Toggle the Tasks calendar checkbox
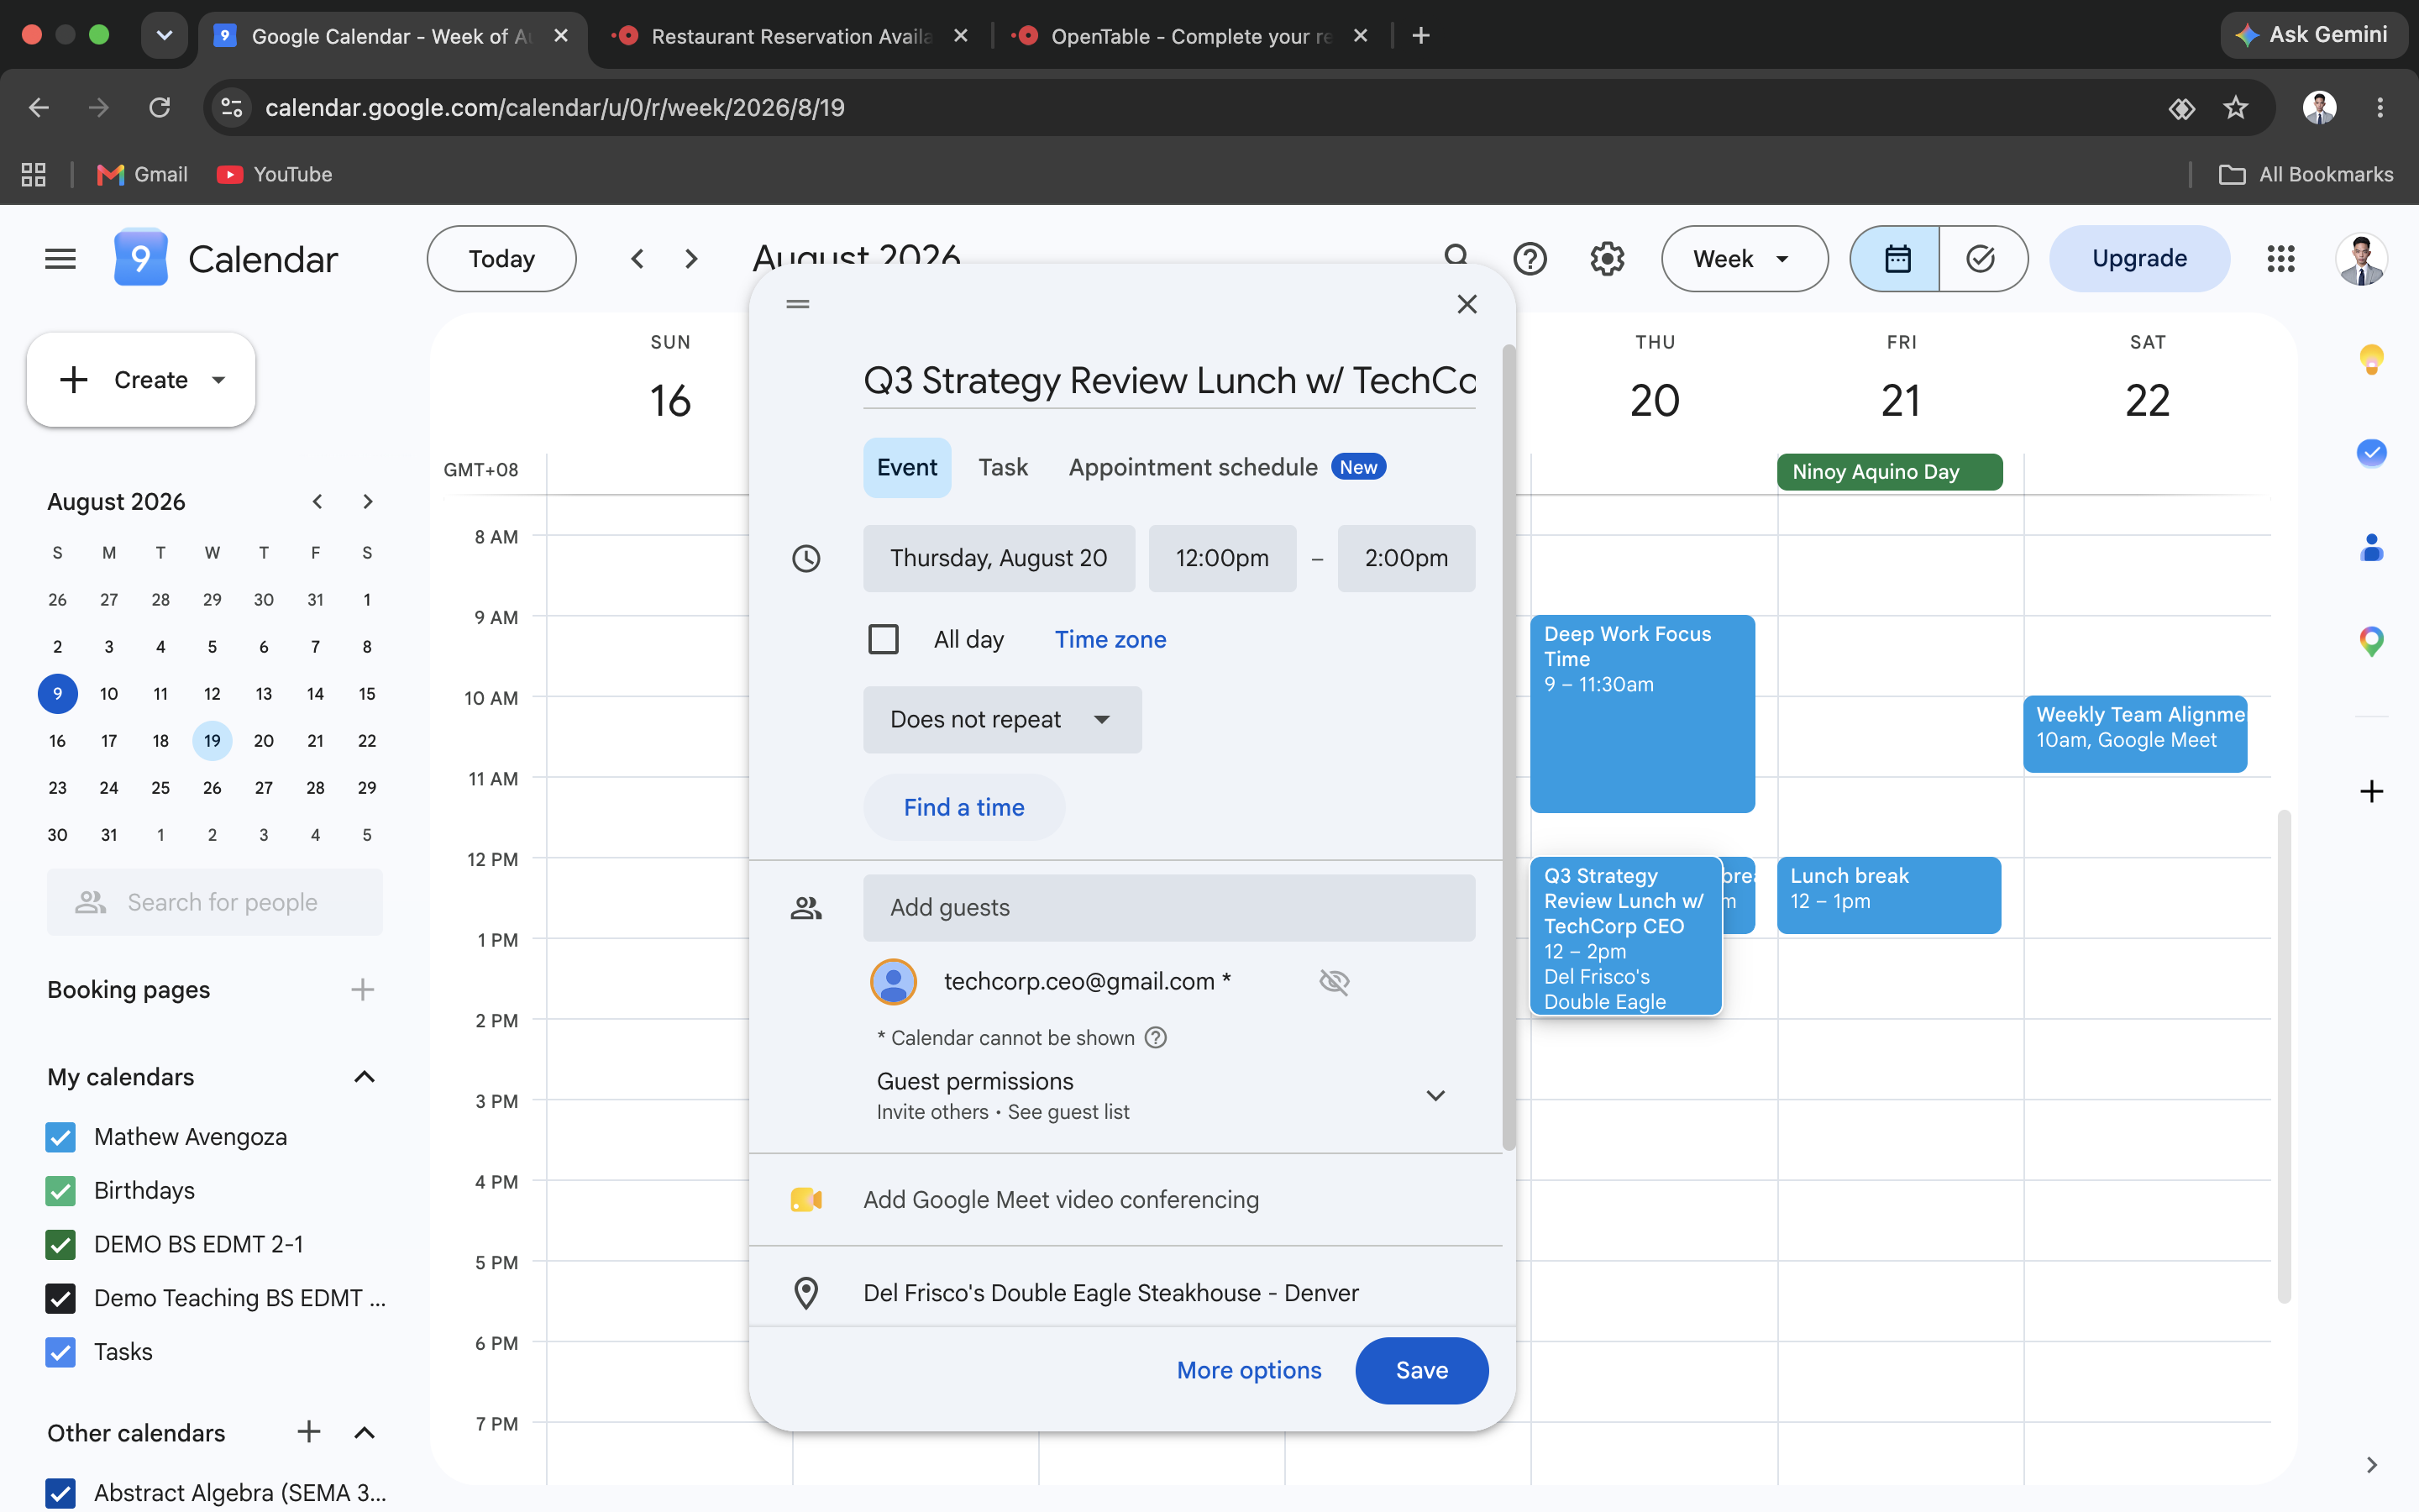 click(x=61, y=1352)
